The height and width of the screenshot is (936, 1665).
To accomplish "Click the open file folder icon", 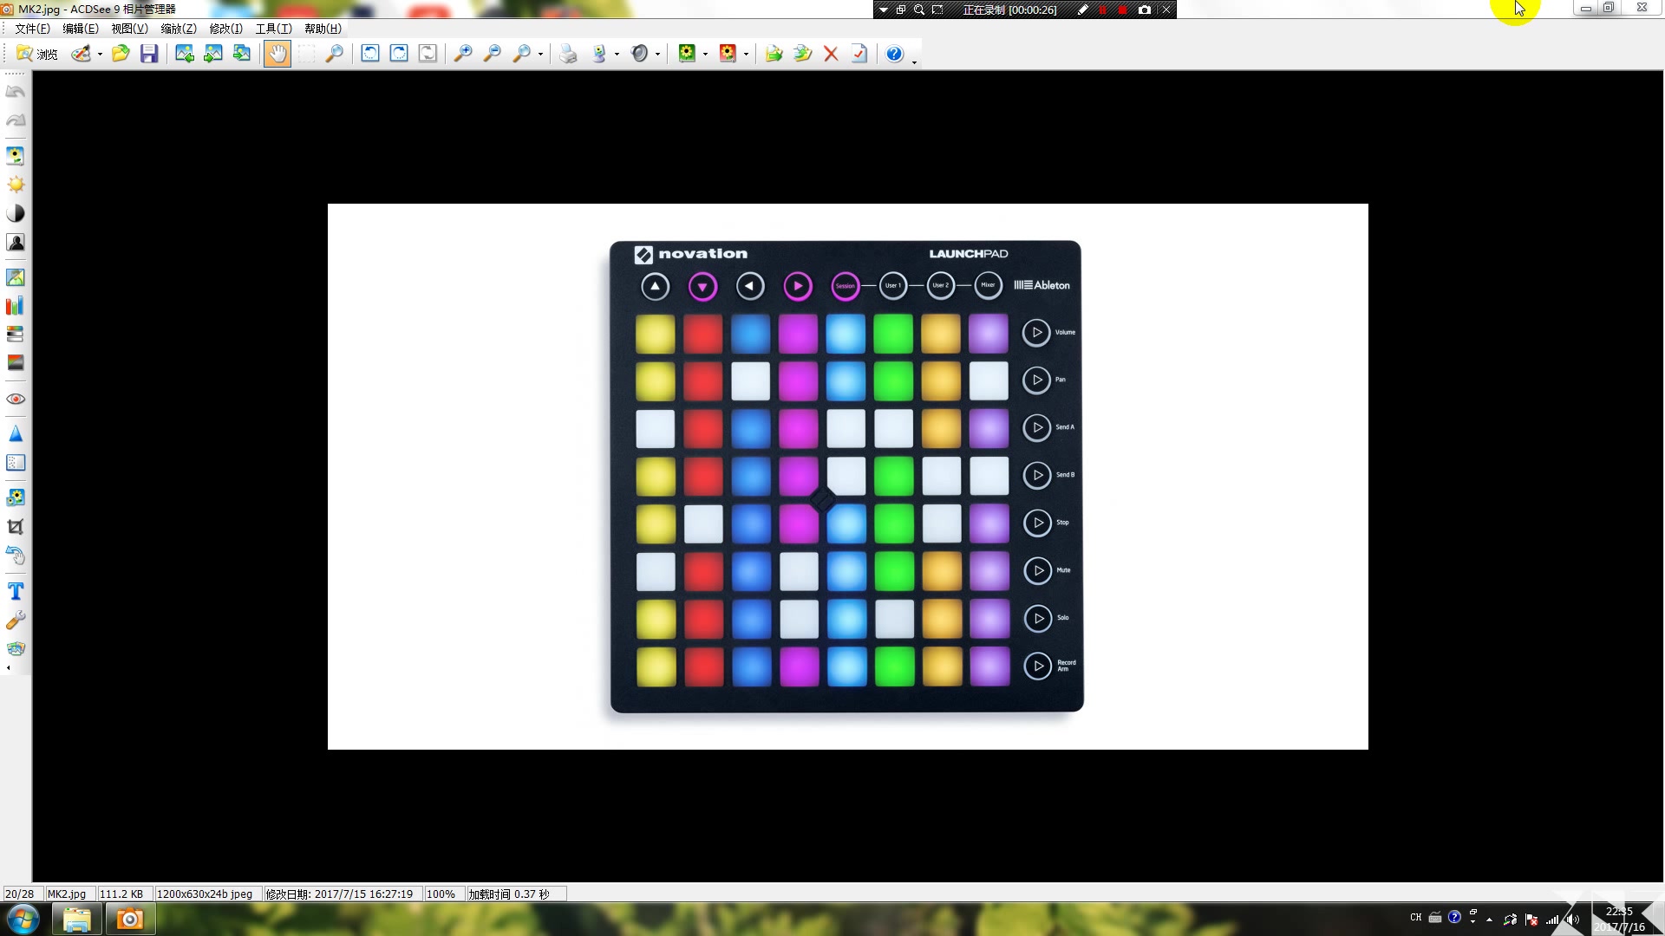I will tap(121, 54).
